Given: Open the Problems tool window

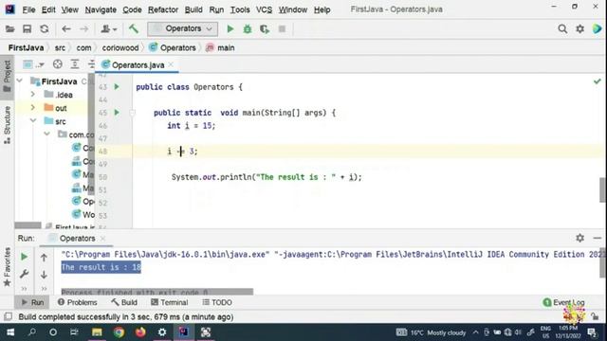Looking at the screenshot, I should coord(78,302).
